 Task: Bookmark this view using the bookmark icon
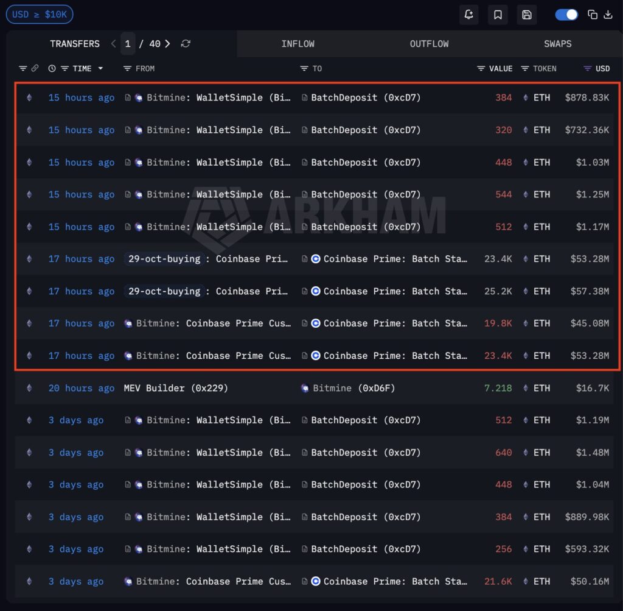tap(498, 14)
